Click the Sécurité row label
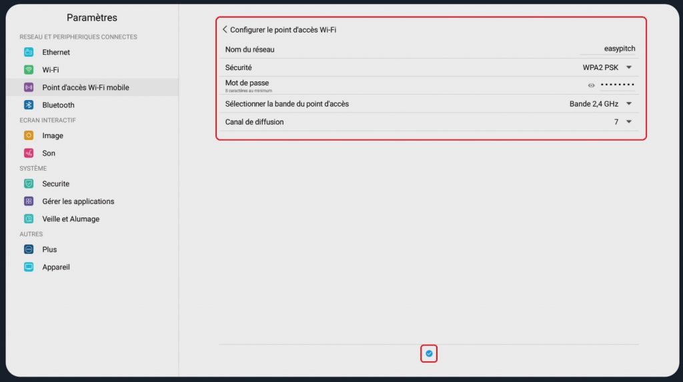Viewport: 683px width, 382px height. [238, 67]
